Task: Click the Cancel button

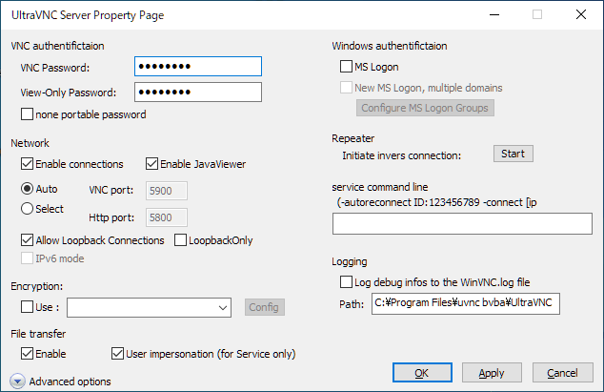Action: [x=562, y=372]
